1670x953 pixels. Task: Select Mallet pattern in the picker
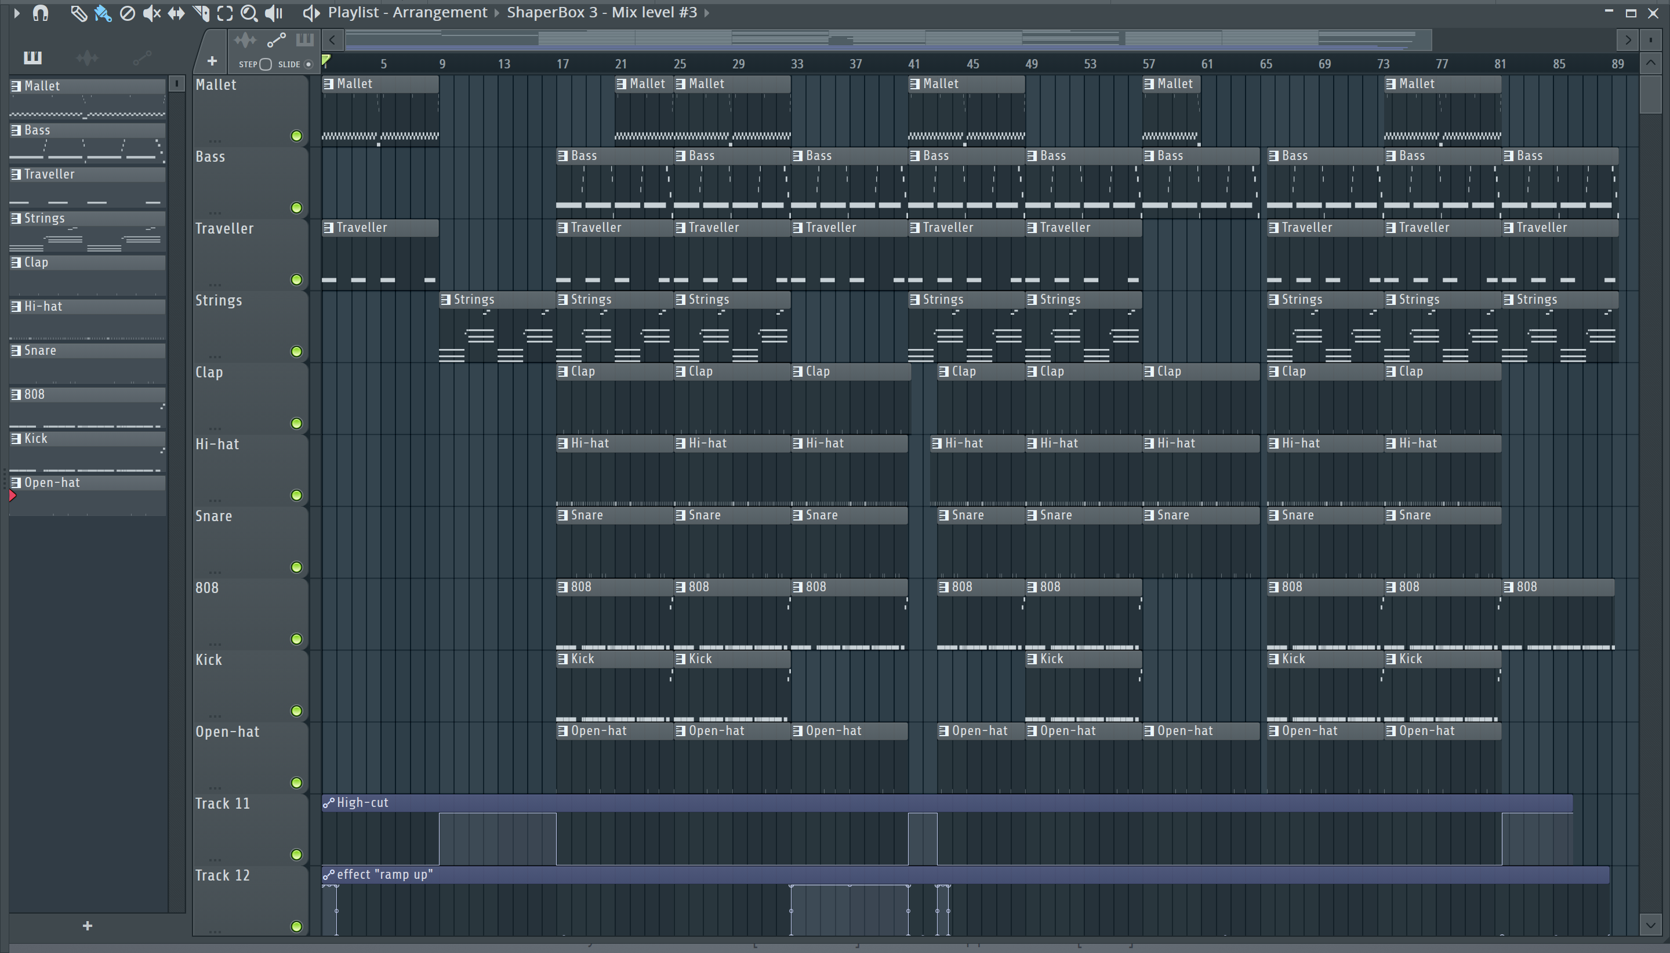(87, 100)
